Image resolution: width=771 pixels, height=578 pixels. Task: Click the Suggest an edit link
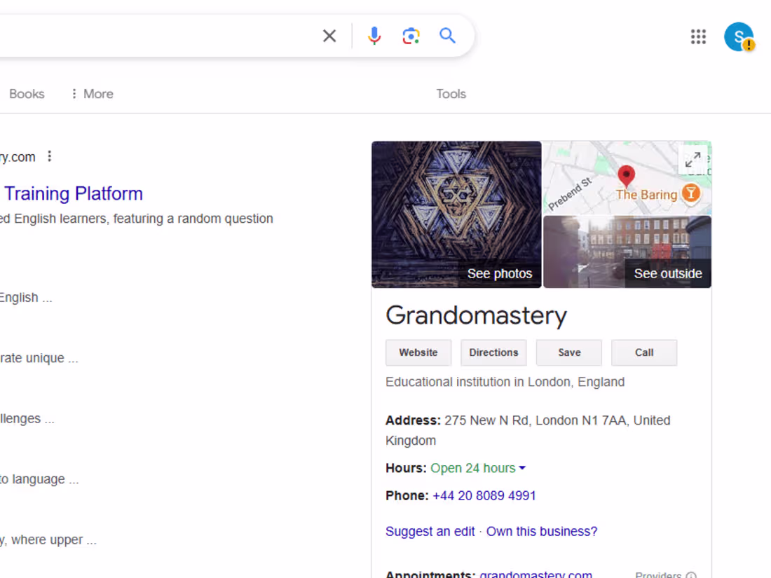pos(430,531)
